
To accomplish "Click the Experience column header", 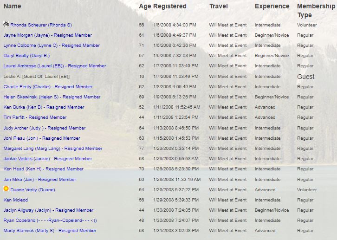I will coord(272,6).
